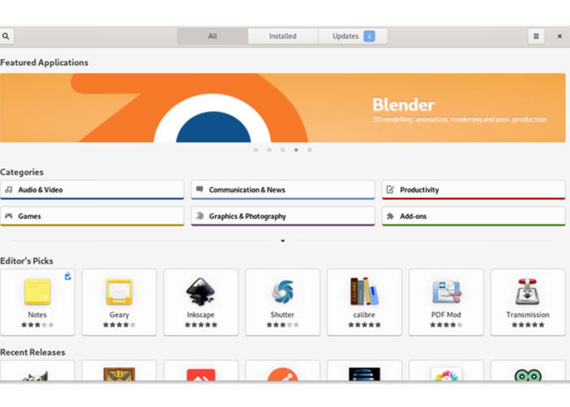The image size is (570, 407).
Task: Open the Inkscape app icon
Action: click(201, 291)
